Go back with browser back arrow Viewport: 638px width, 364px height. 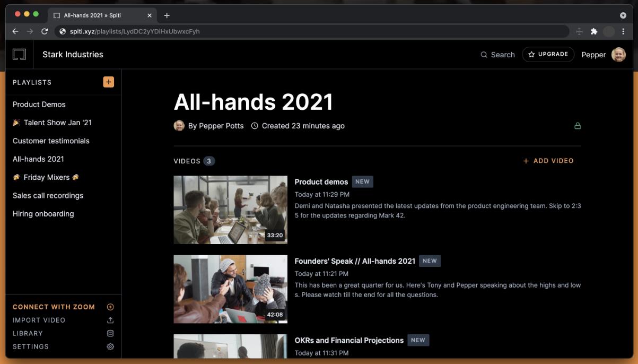15,31
